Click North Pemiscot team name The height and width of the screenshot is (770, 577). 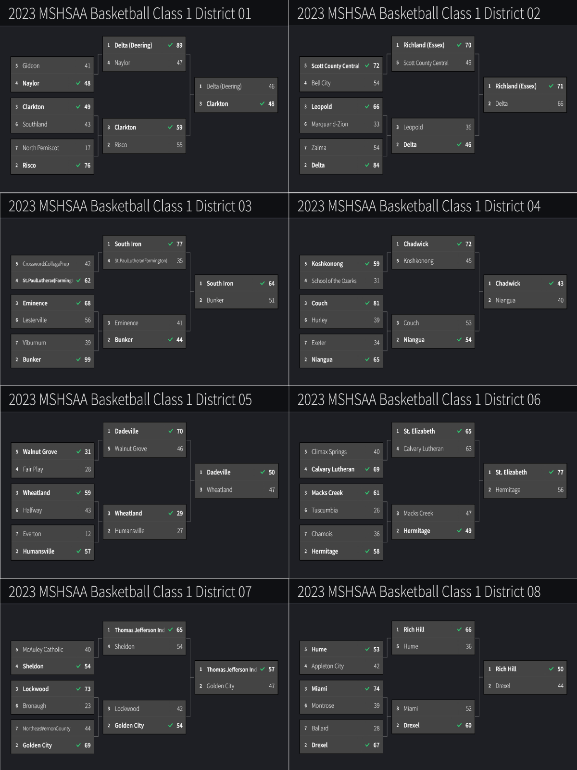(x=41, y=148)
